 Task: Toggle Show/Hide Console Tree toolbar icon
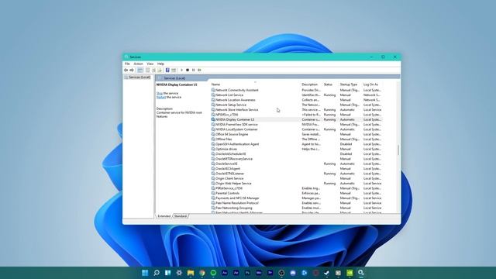pyautogui.click(x=140, y=70)
